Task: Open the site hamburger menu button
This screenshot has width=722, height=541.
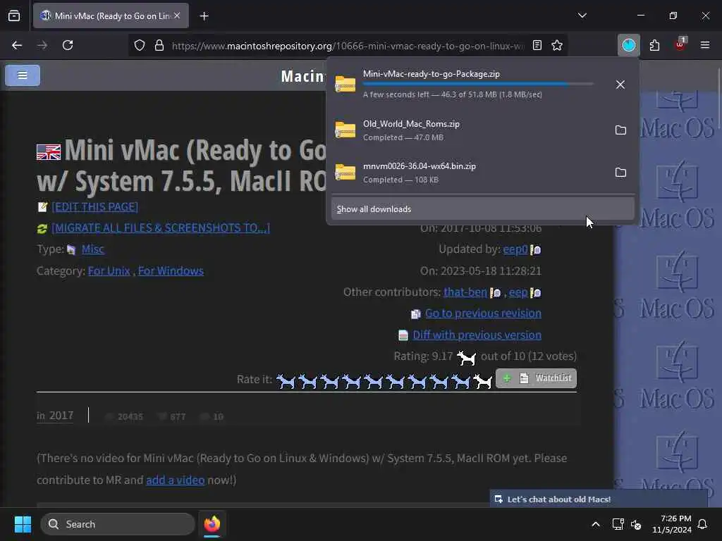Action: pyautogui.click(x=23, y=75)
